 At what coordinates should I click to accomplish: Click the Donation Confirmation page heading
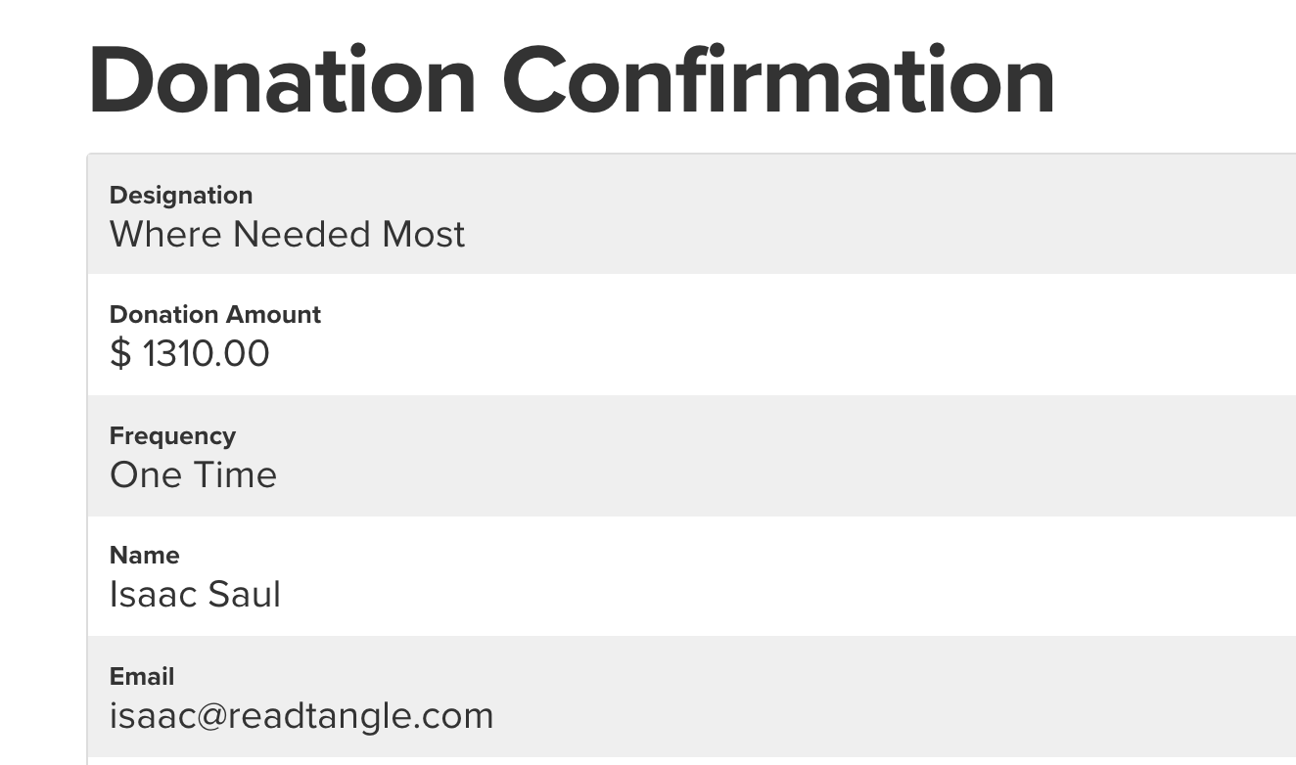(571, 81)
